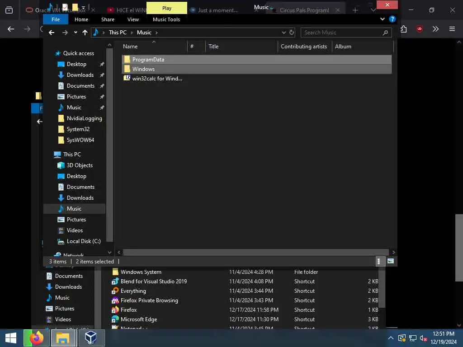
Task: Sort files by the Name column
Action: point(155,47)
